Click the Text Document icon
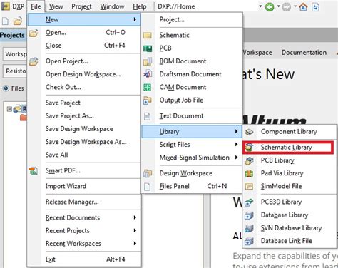 click(148, 116)
